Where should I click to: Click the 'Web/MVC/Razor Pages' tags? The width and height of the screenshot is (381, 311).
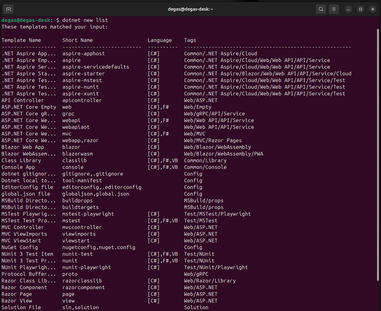213,140
